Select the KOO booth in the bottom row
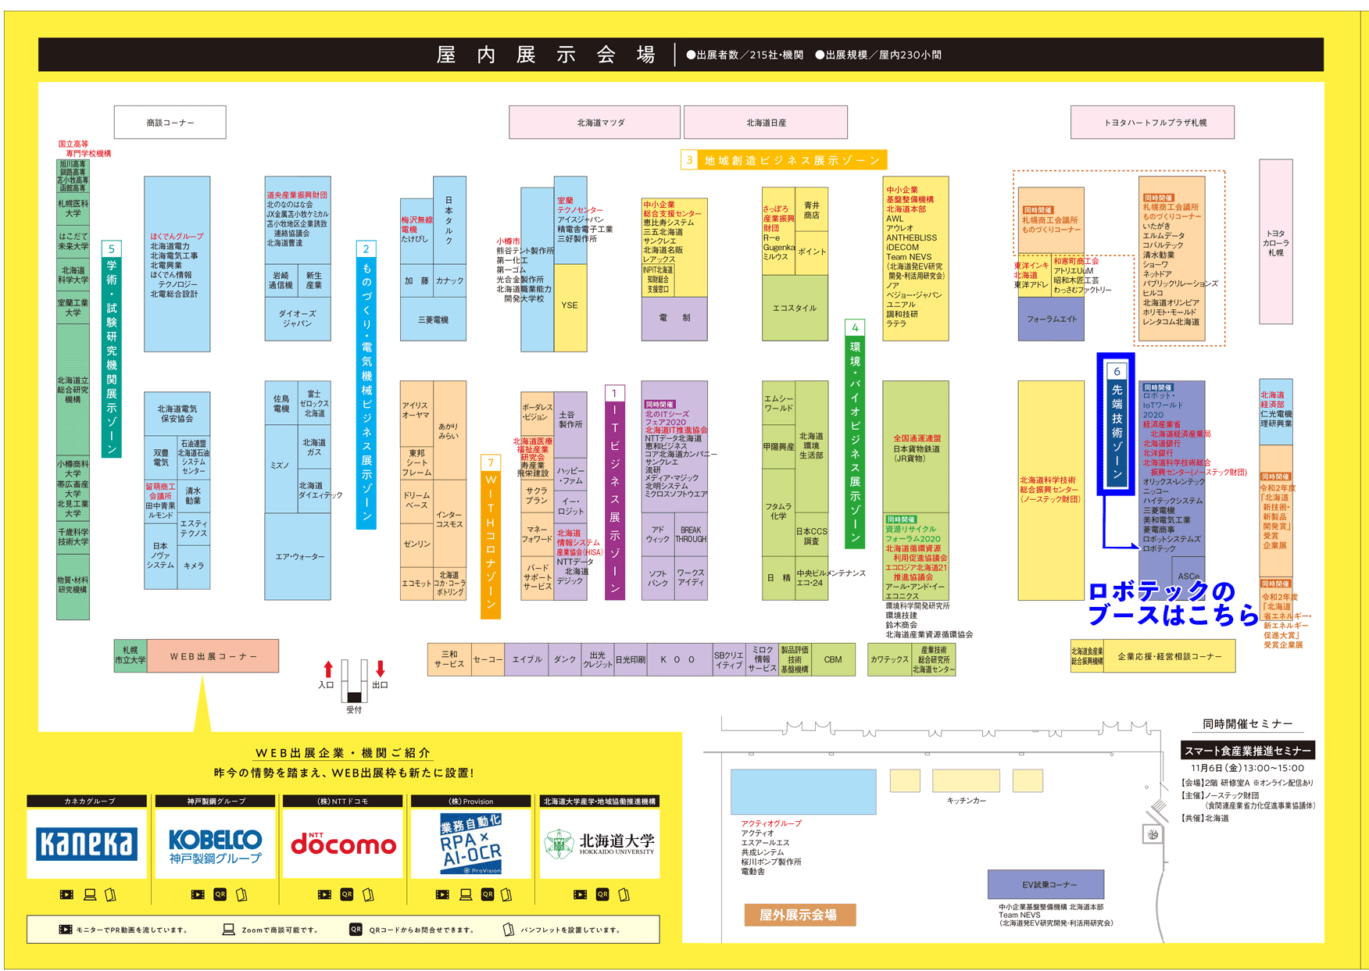The image size is (1369, 971). [x=678, y=659]
